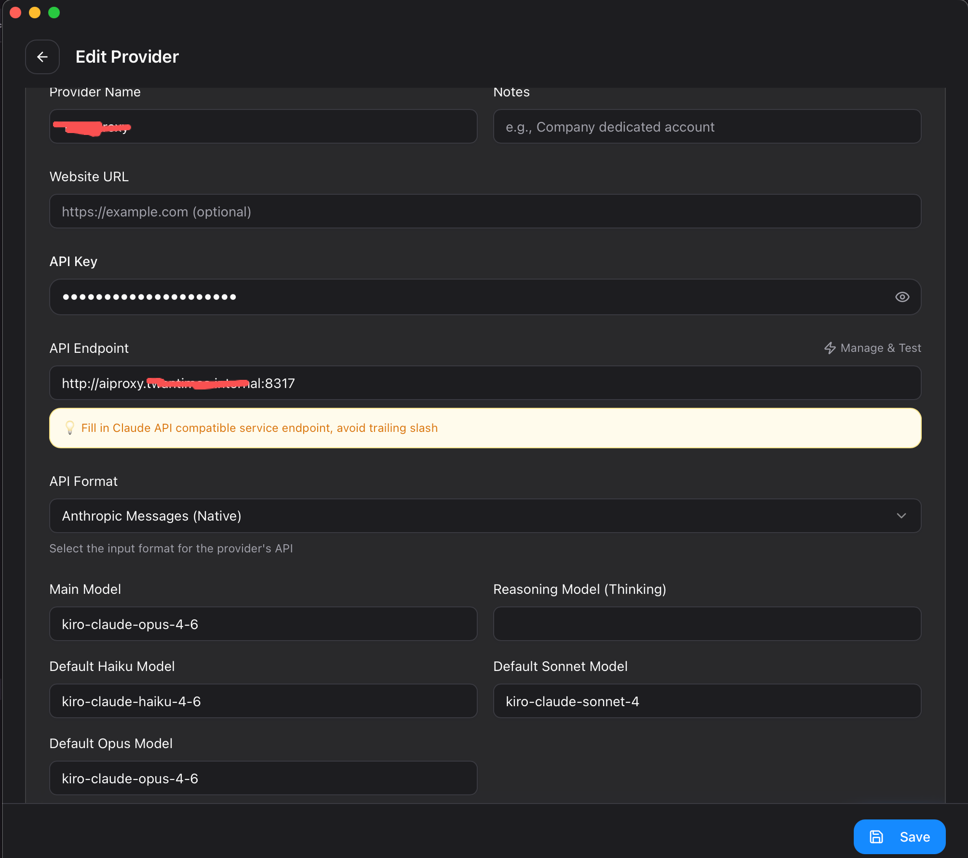Click the floppy disk save icon

click(876, 837)
